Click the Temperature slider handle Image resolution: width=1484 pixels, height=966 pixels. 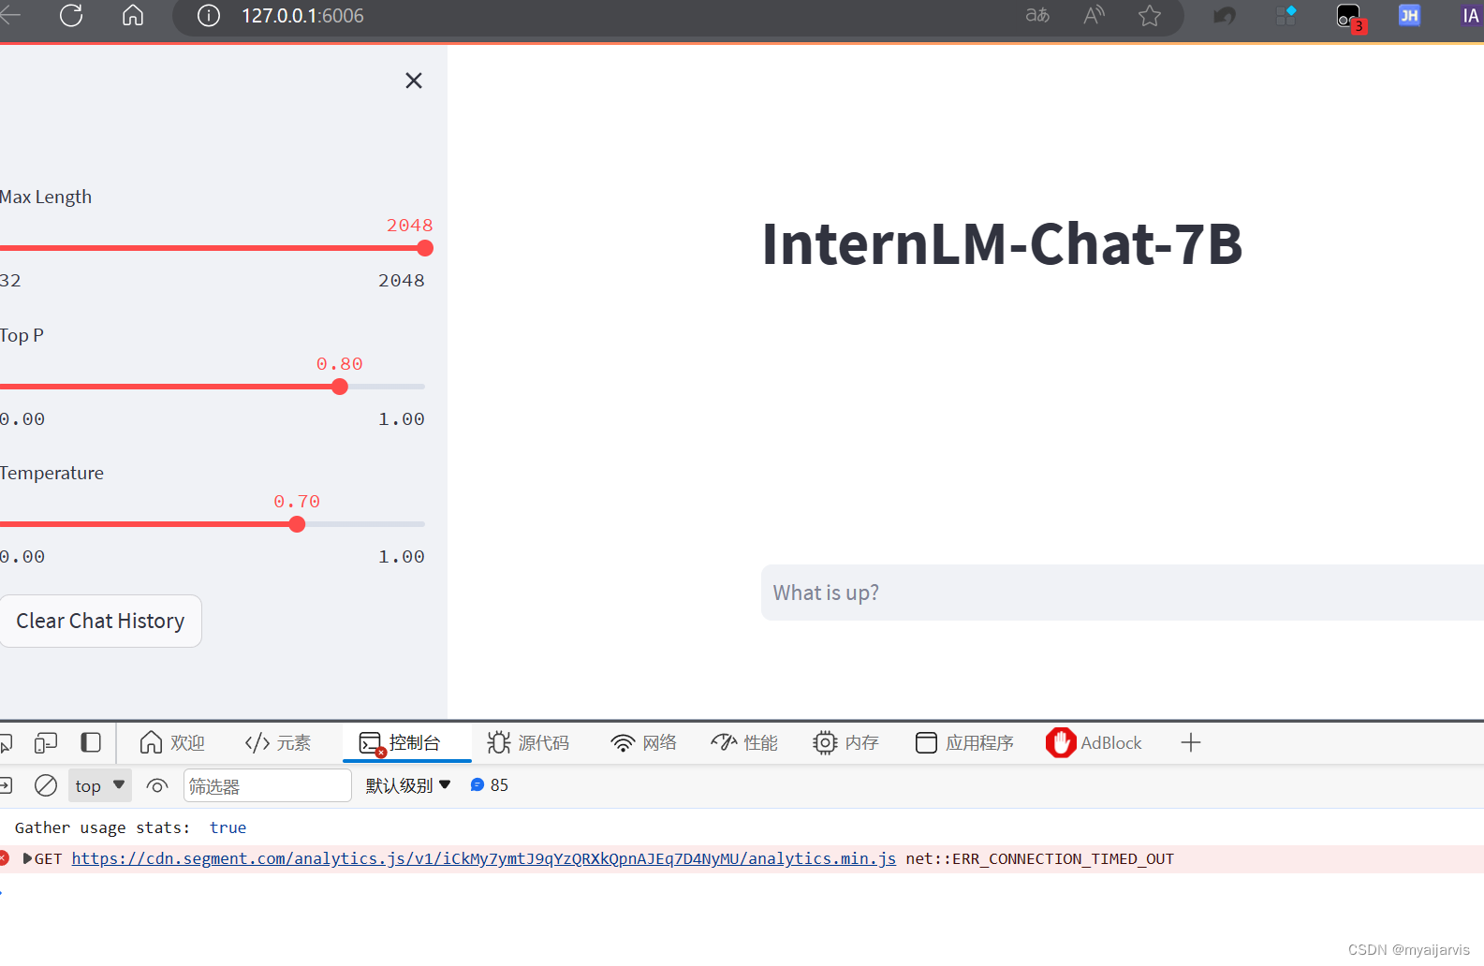(x=297, y=524)
